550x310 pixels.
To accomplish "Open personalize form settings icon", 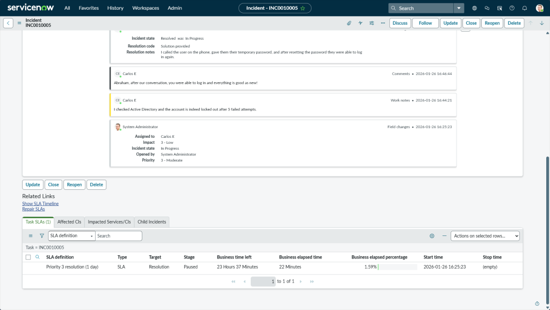I will pos(372,23).
